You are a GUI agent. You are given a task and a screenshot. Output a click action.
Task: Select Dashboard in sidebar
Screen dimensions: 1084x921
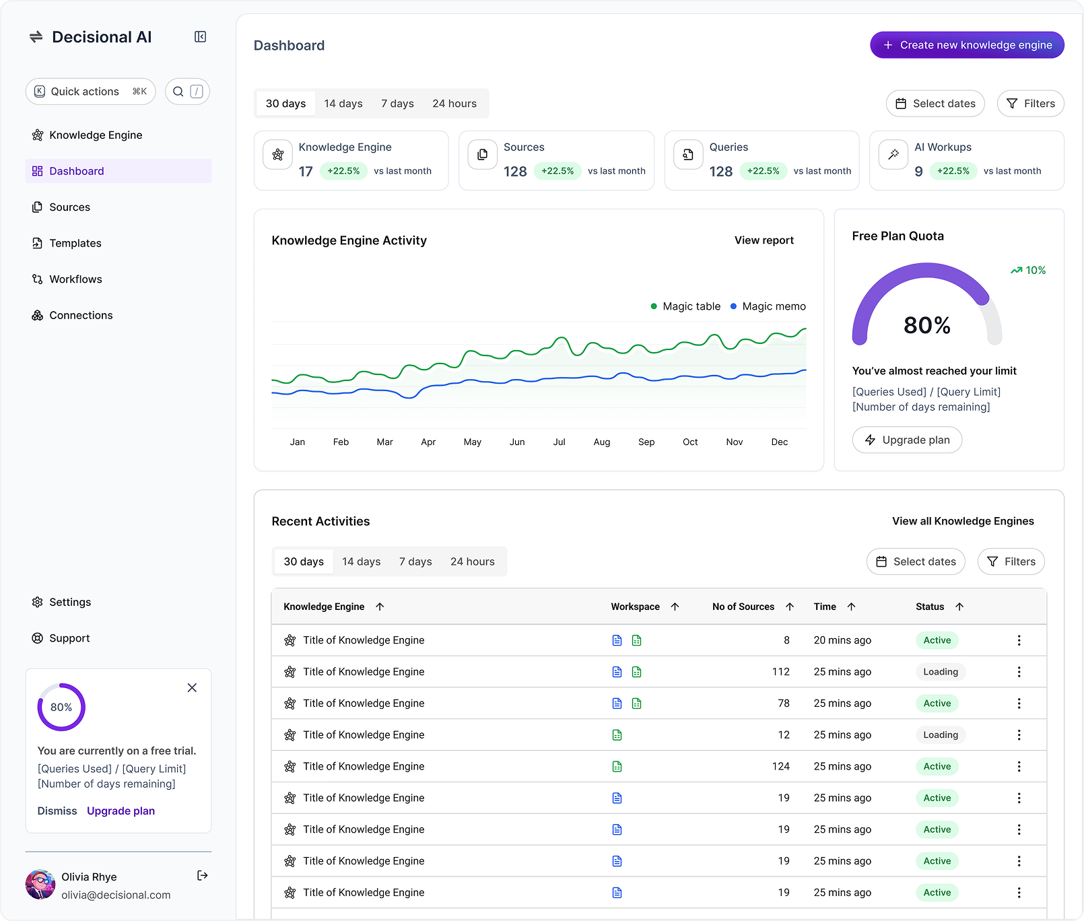pos(118,171)
